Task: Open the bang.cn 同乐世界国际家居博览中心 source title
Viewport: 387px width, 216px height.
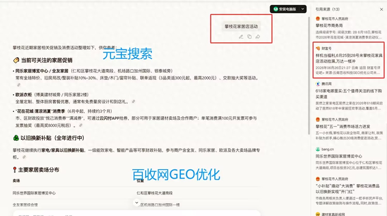Action: [339, 156]
